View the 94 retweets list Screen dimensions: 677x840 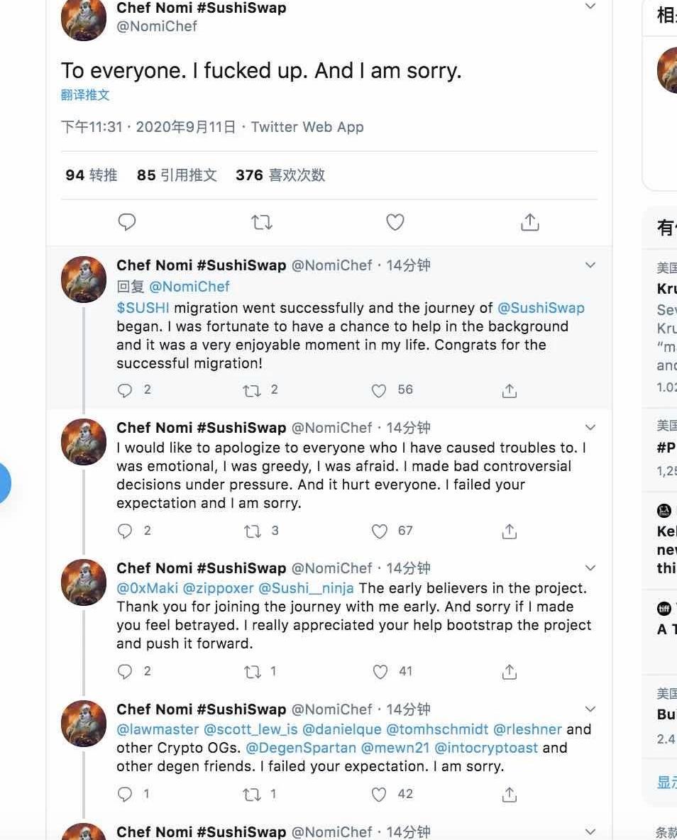(91, 175)
